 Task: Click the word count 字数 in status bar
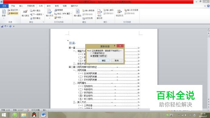tap(18, 110)
